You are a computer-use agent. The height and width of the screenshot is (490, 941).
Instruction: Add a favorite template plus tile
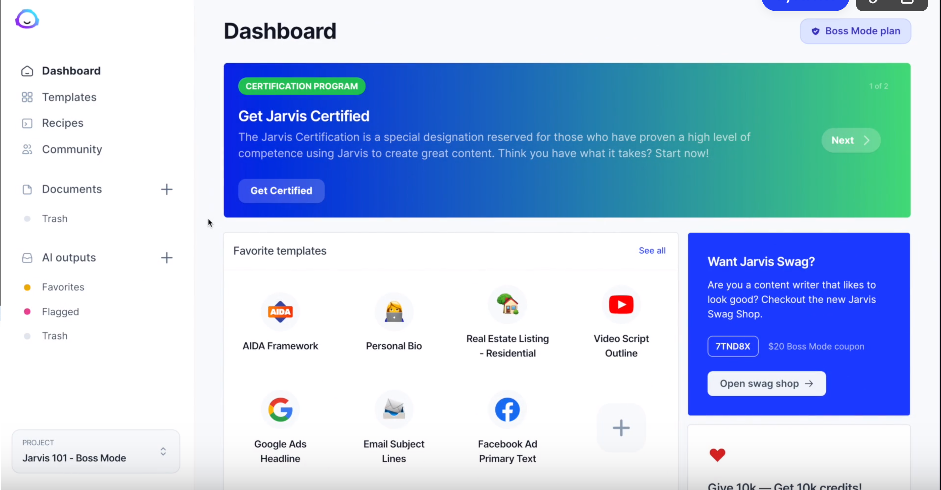point(621,428)
